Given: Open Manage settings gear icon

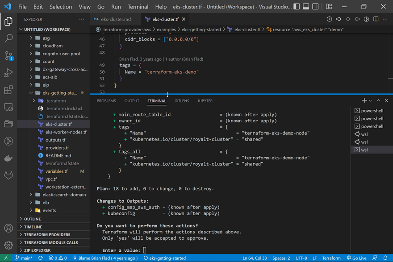Looking at the screenshot, I should tap(8, 245).
